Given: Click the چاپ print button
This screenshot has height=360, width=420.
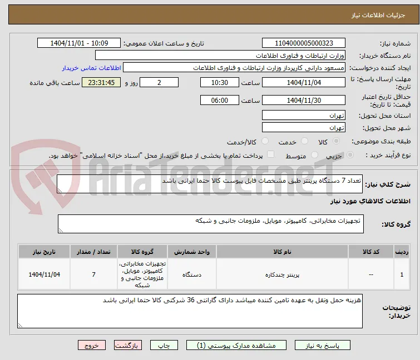Looking at the screenshot, I should coord(164,346).
